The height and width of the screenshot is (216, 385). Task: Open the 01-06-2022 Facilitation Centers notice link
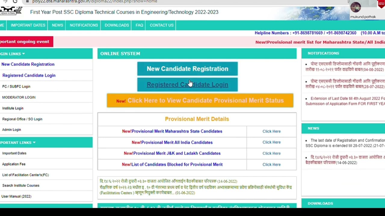196,190
